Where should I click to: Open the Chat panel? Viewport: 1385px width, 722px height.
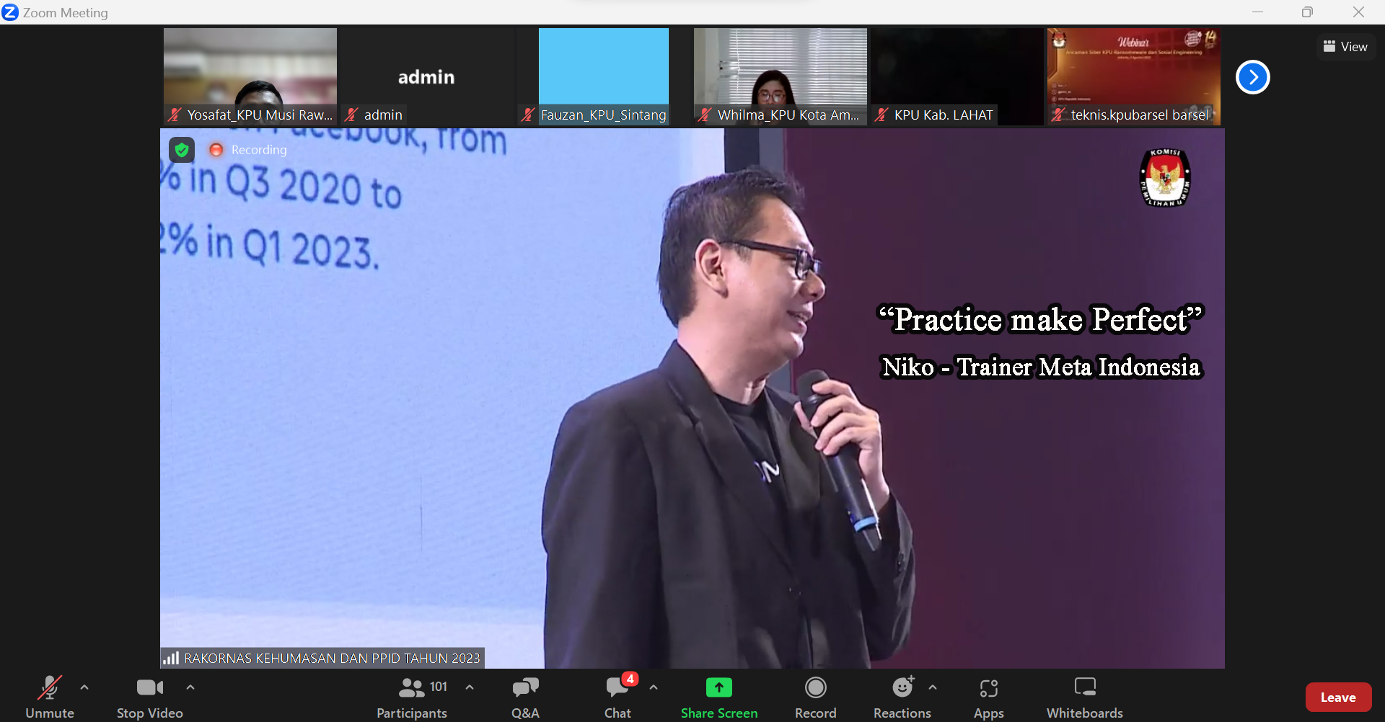[x=617, y=696]
